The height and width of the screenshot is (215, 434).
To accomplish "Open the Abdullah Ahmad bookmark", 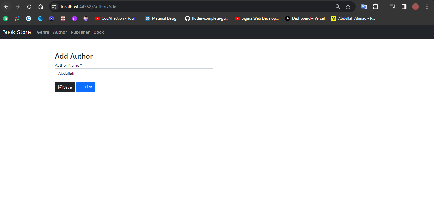I will point(353,18).
